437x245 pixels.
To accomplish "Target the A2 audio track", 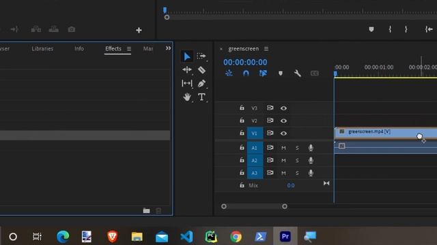I will pos(255,161).
